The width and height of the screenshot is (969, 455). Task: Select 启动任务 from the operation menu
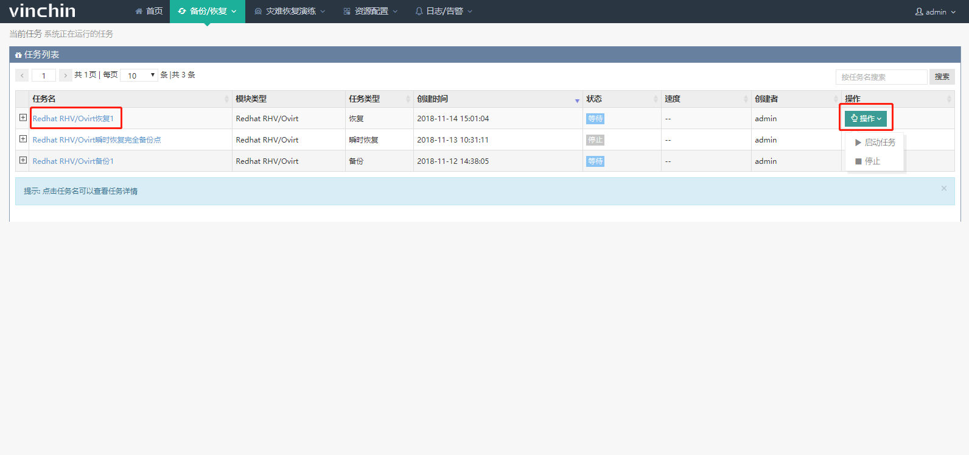(875, 143)
